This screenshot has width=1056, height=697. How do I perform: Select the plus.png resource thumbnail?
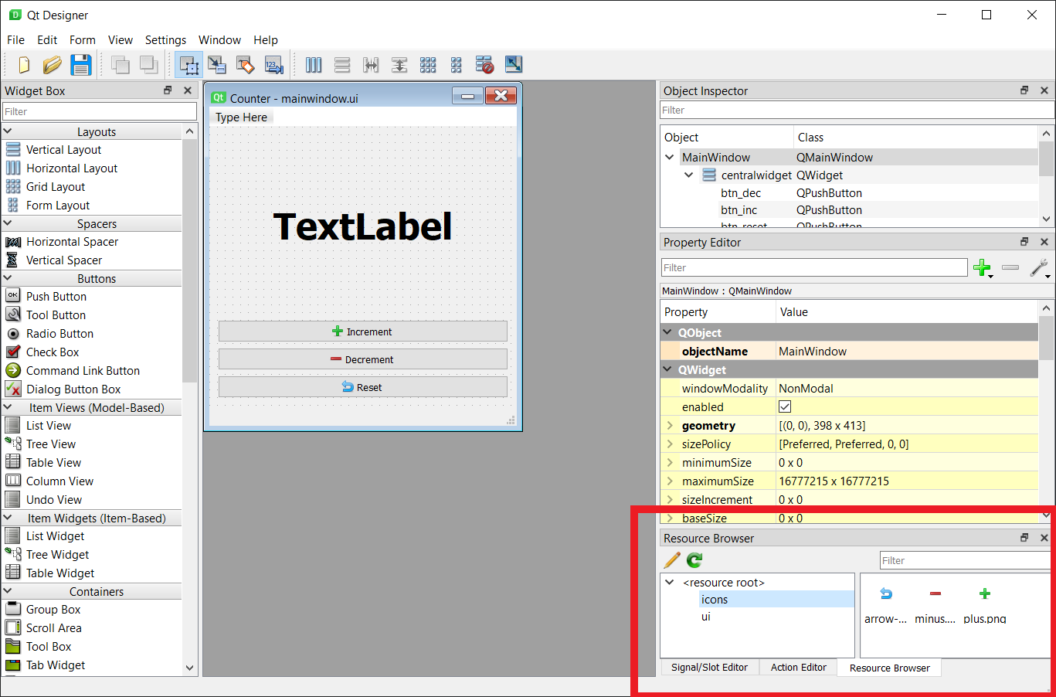click(985, 605)
